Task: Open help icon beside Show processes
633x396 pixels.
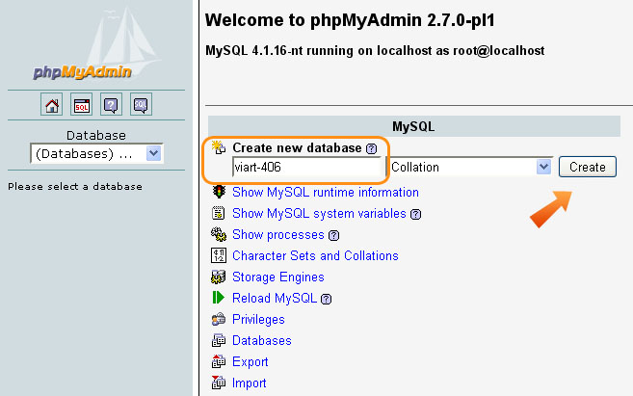Action: point(334,235)
